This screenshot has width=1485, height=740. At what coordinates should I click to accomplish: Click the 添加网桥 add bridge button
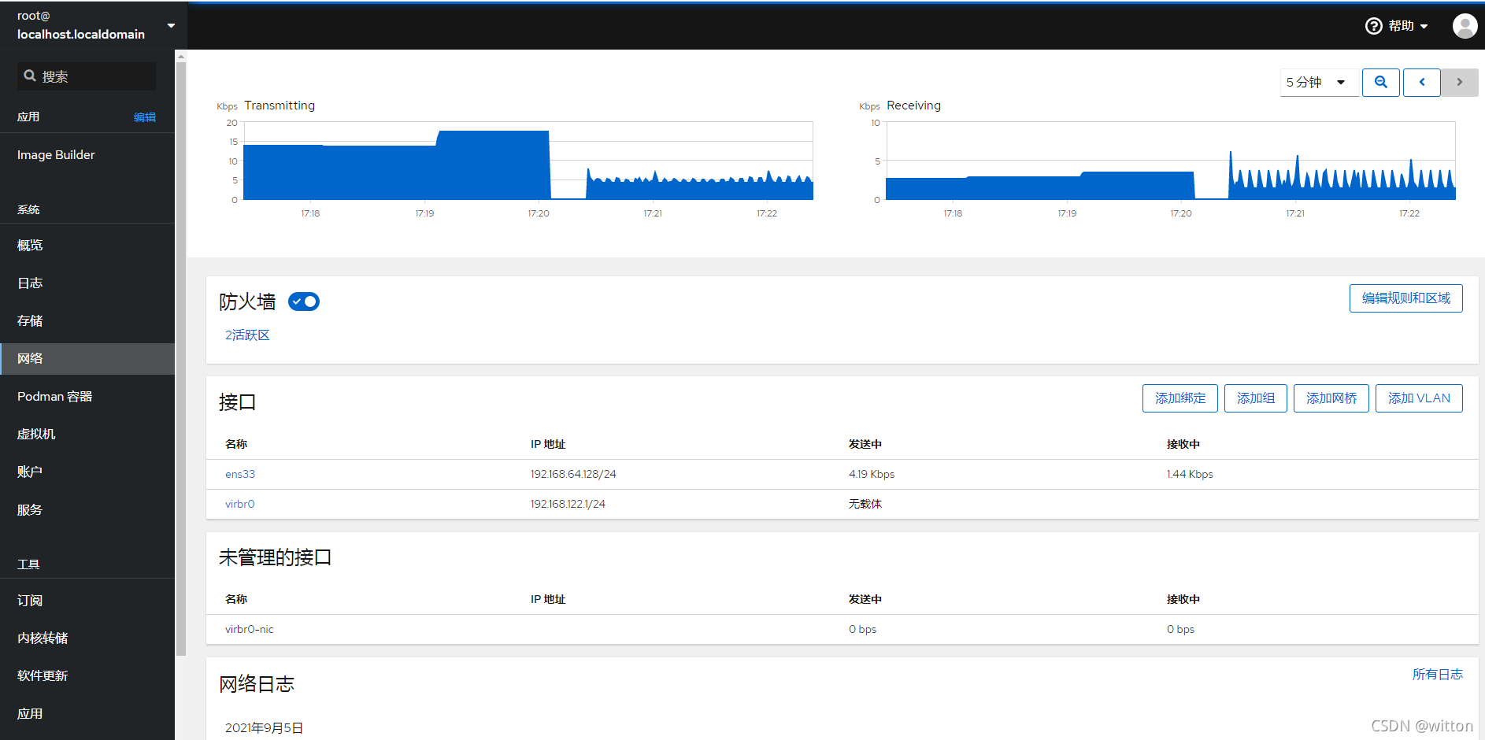1331,398
